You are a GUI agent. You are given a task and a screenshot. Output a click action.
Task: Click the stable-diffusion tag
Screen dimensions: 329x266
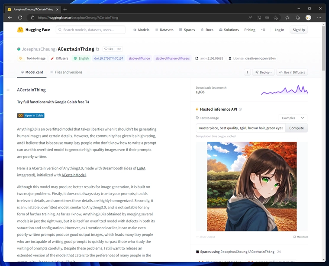[x=139, y=58]
